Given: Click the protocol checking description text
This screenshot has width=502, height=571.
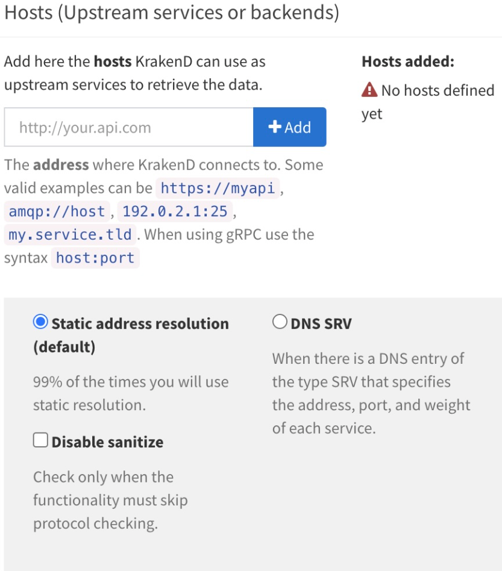Looking at the screenshot, I should pyautogui.click(x=110, y=501).
